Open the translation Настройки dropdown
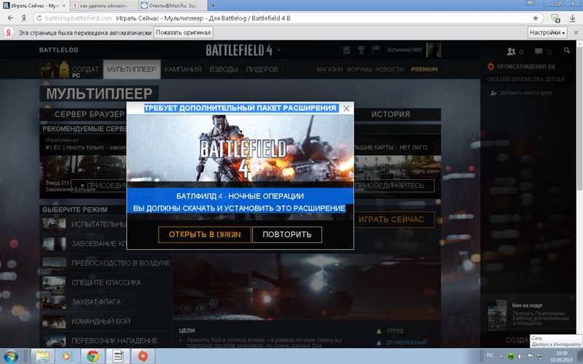Screen dimensions: 583x364 547,33
